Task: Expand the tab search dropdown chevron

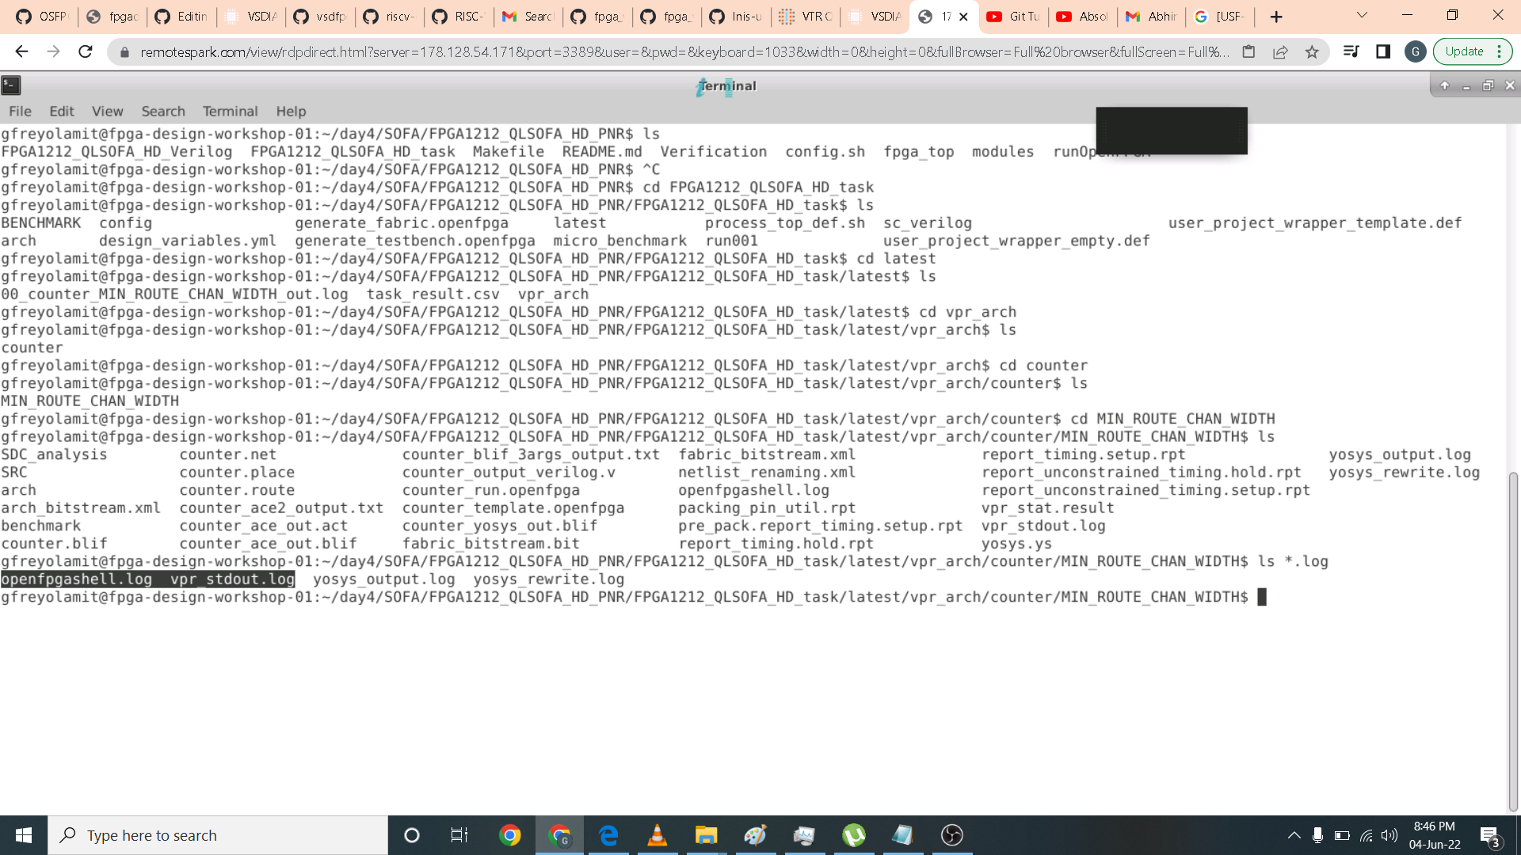Action: point(1362,16)
